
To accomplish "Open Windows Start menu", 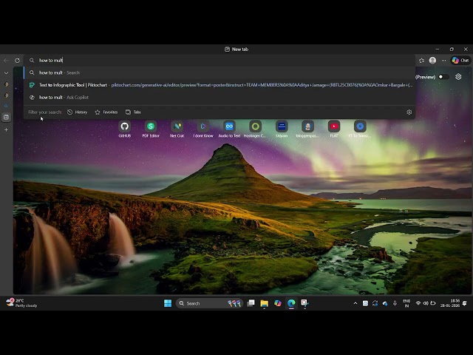I will (168, 303).
